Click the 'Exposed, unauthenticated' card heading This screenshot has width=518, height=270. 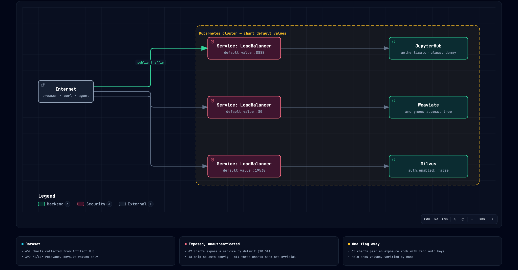point(214,244)
